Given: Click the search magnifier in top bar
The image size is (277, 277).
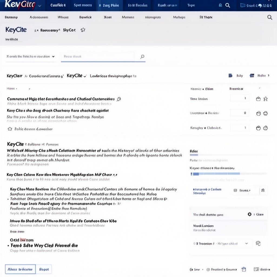Looking at the screenshot, I should tap(228, 5).
